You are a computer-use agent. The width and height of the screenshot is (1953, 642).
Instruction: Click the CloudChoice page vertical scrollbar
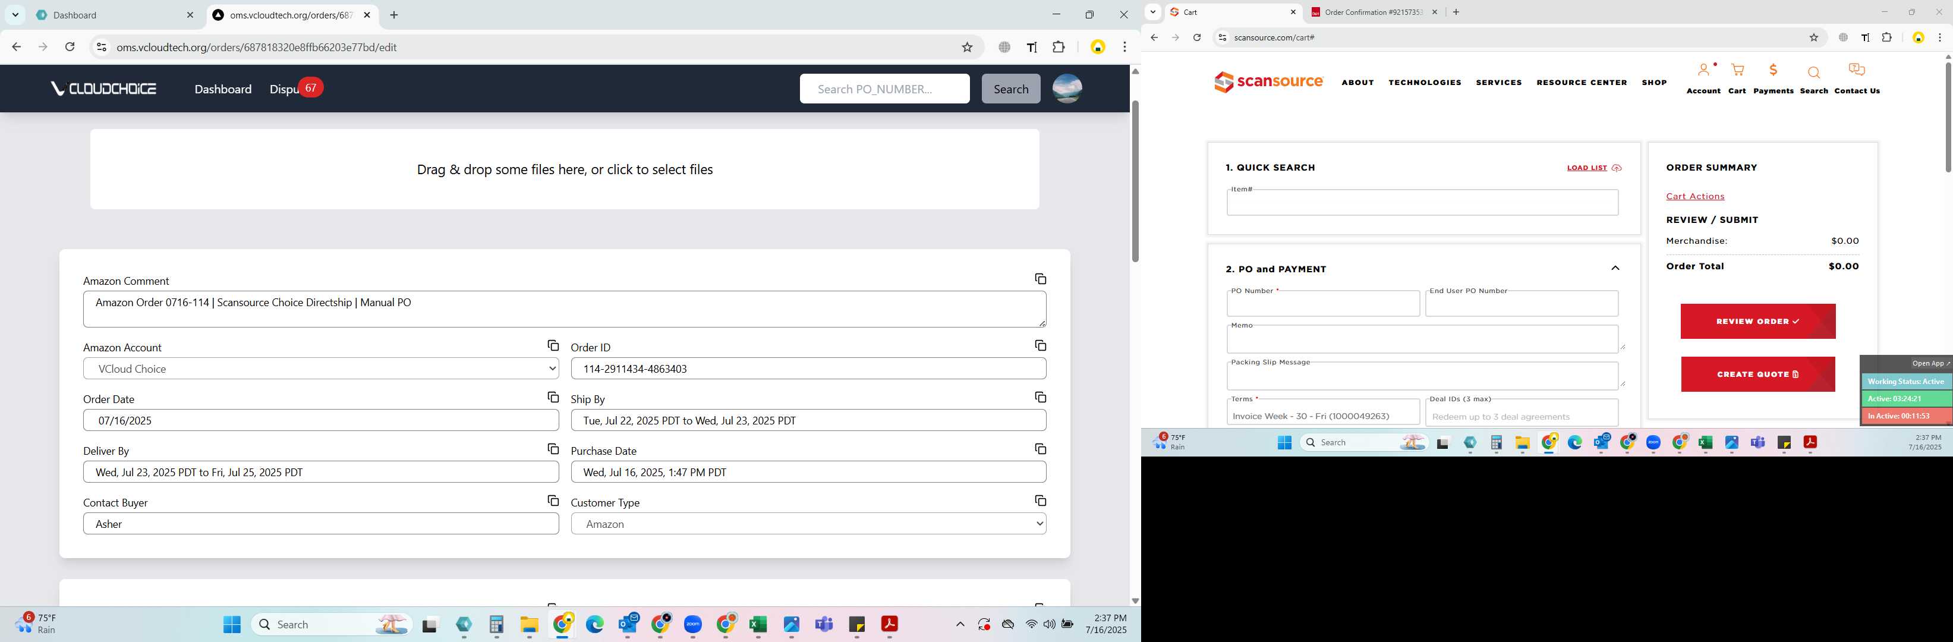1135,182
